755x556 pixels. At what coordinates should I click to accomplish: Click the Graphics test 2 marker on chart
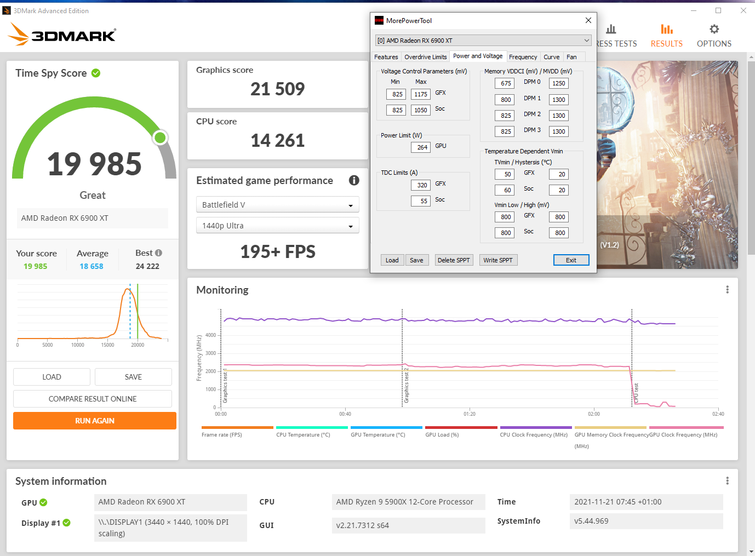(x=407, y=386)
